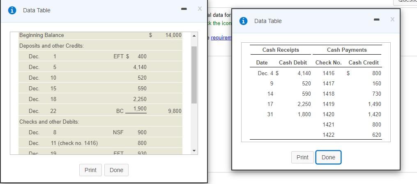The height and width of the screenshot is (184, 417).
Task: Select the 1,490 cash credit amount
Action: click(374, 104)
